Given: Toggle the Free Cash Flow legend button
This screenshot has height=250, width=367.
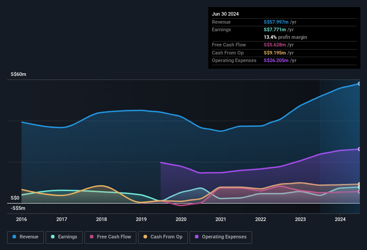Looking at the screenshot, I should click(110, 237).
